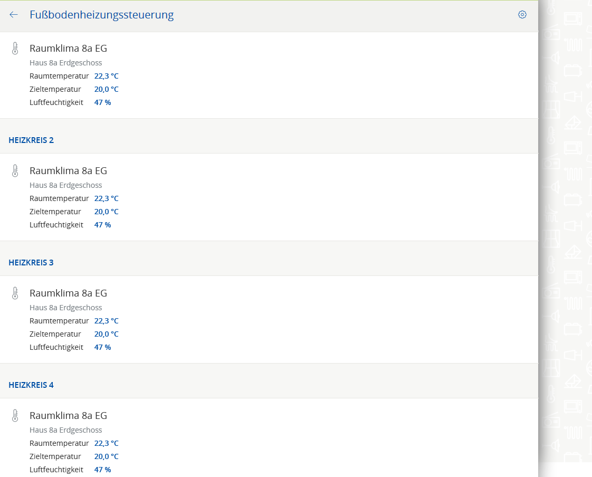592x477 pixels.
Task: Click the thermometer icon under Heizkreis 4
Action: click(15, 416)
